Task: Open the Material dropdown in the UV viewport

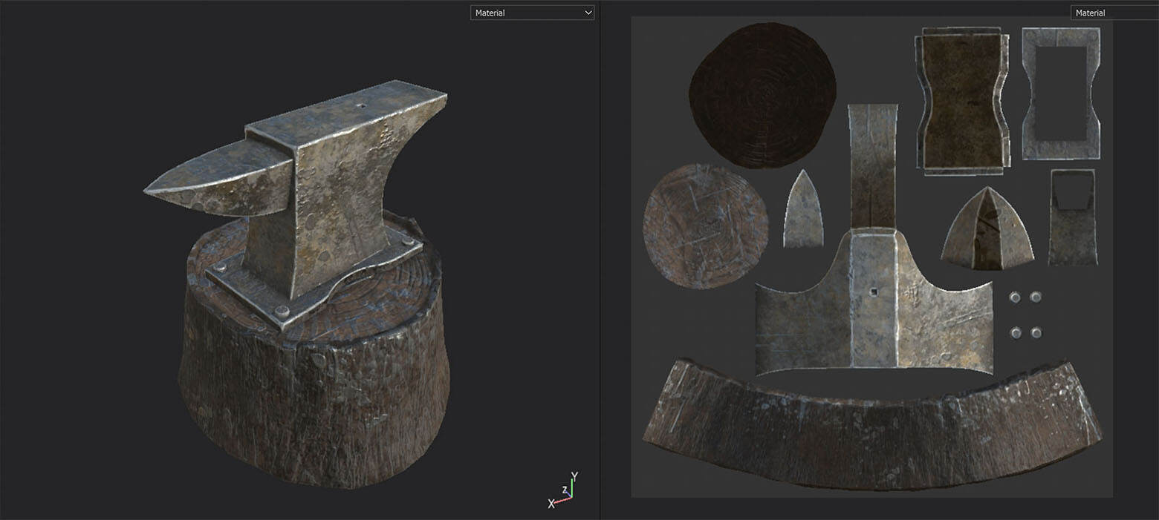Action: pyautogui.click(x=1113, y=13)
